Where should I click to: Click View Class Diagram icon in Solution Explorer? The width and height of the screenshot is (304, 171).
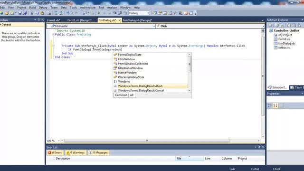pos(299,25)
